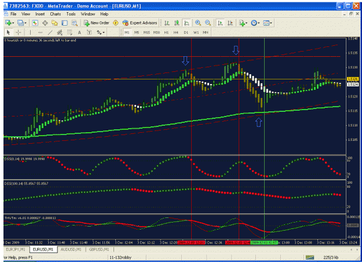Select the Fibonacci Retracement tool
362x262 pixels.
pyautogui.click(x=70, y=32)
